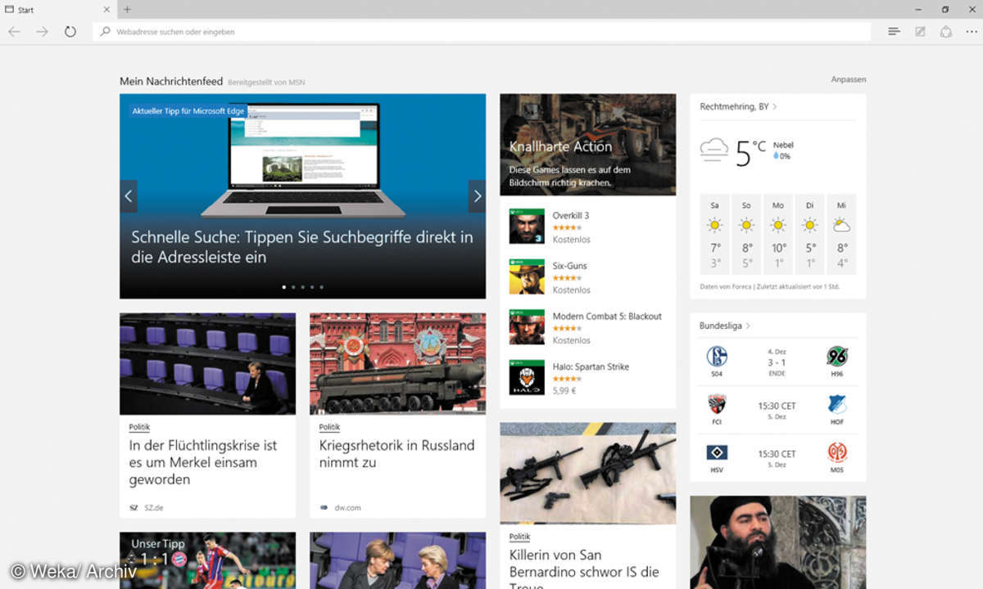This screenshot has height=589, width=983.
Task: Select the first carousel page dot
Action: (x=284, y=287)
